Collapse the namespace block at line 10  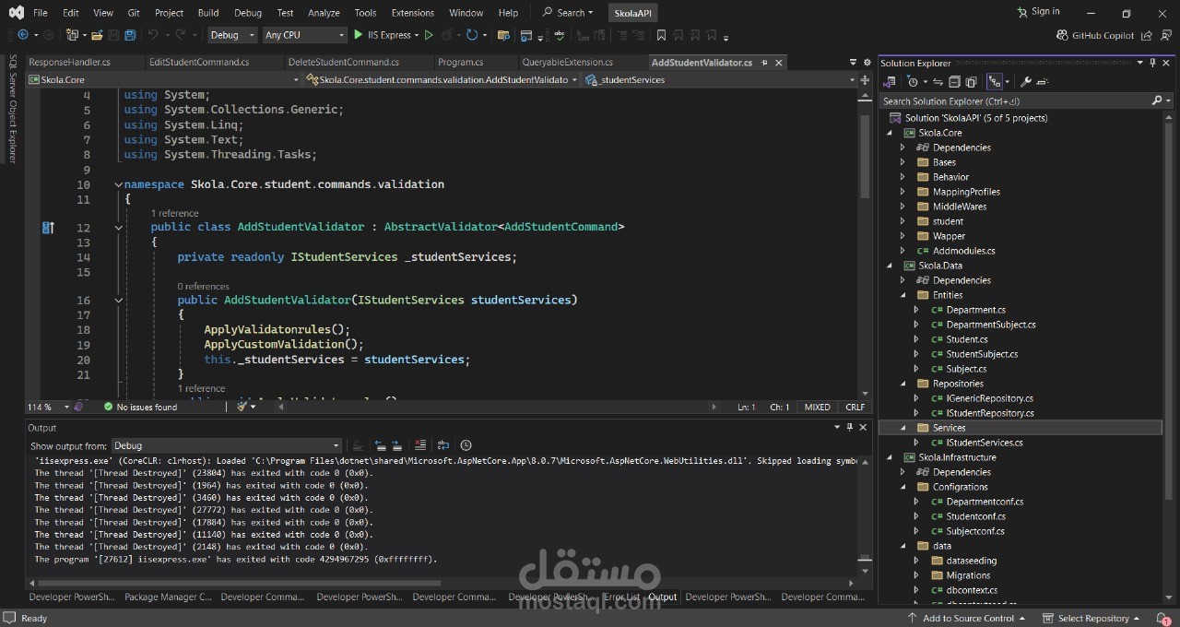click(x=118, y=184)
